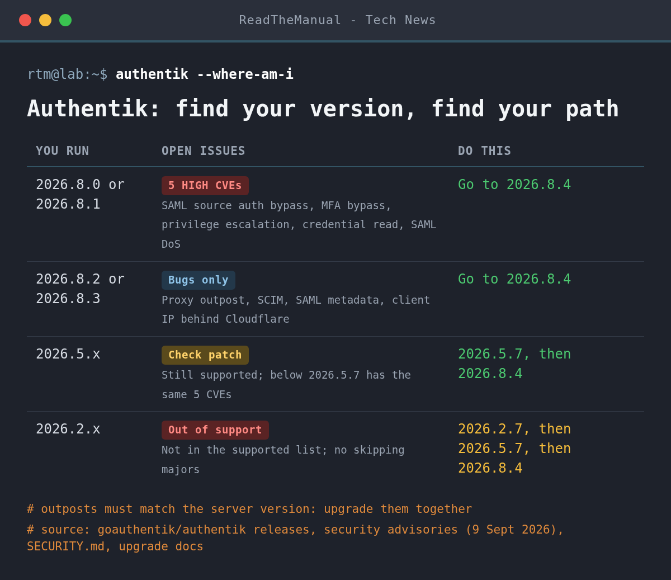Viewport: 671px width, 580px height.
Task: Click the 'Still supported; below 2026.5.7' description
Action: coord(286,385)
